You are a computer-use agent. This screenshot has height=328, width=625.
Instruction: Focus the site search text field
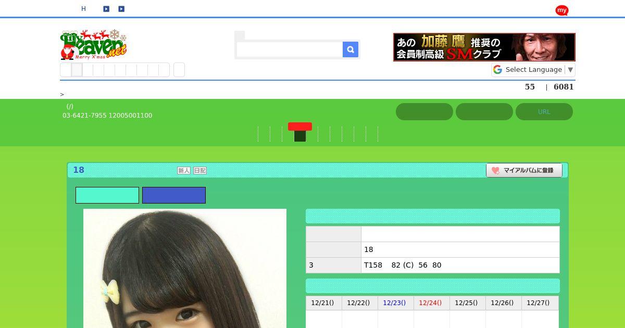[290, 49]
